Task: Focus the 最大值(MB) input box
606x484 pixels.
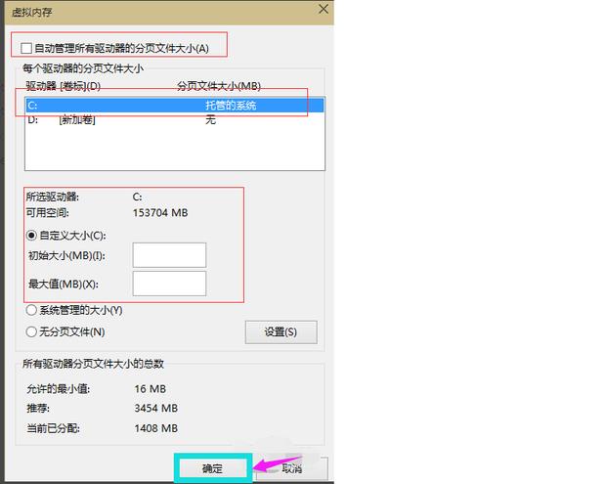Action: tap(169, 284)
